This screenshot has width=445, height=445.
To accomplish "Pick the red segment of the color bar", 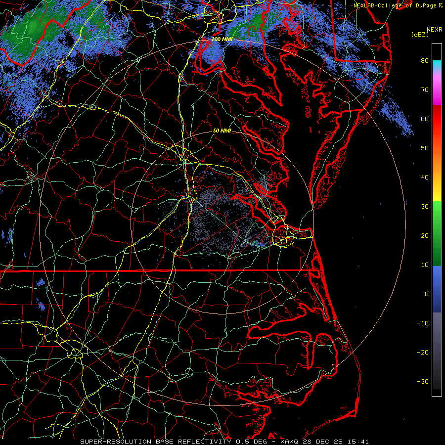I will click(437, 119).
